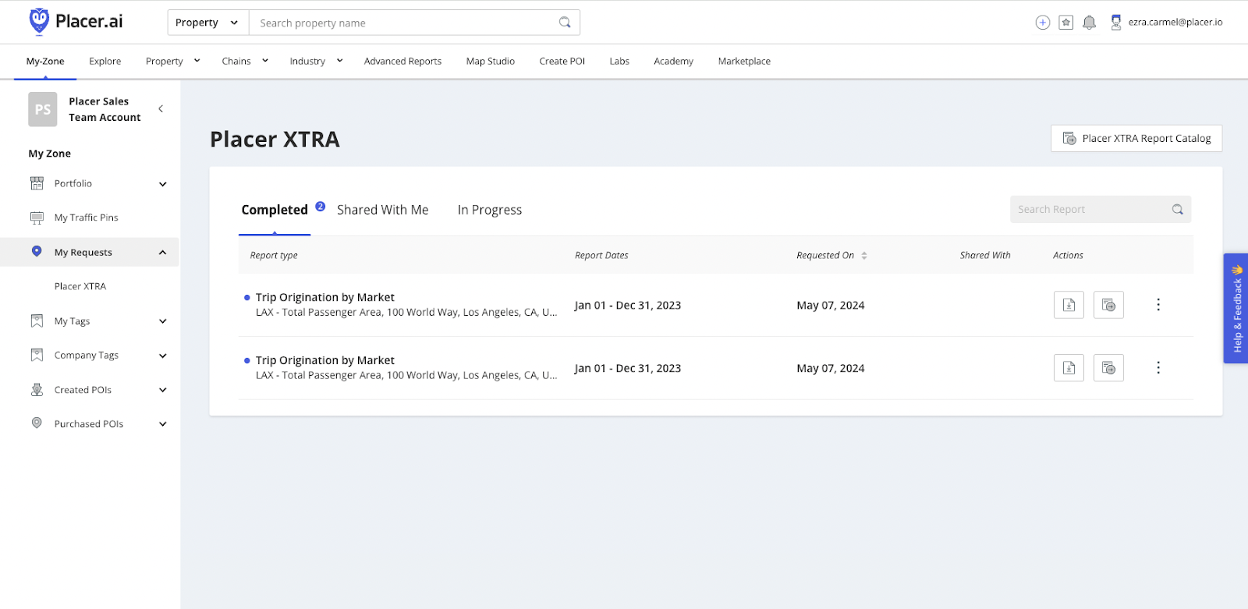This screenshot has width=1248, height=609.
Task: Click the Placer Sales Team Account name
Action: pos(105,109)
